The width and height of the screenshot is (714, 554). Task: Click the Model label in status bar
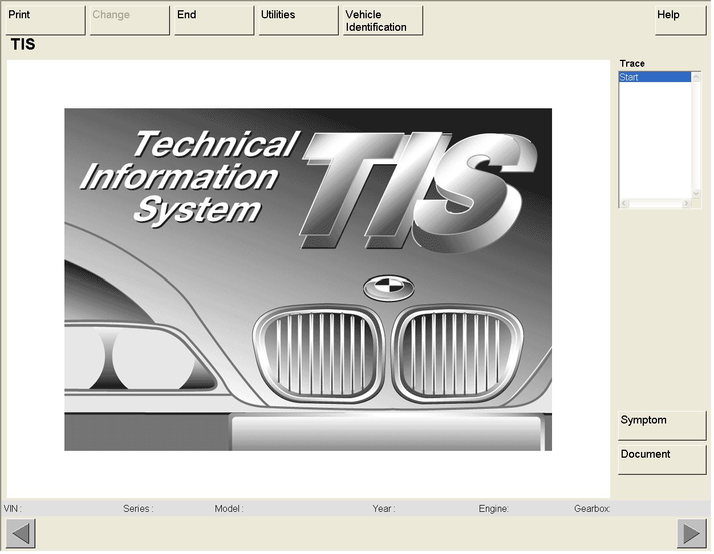pos(229,508)
